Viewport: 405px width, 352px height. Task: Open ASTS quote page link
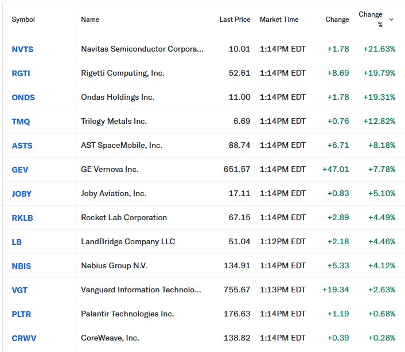pyautogui.click(x=22, y=146)
